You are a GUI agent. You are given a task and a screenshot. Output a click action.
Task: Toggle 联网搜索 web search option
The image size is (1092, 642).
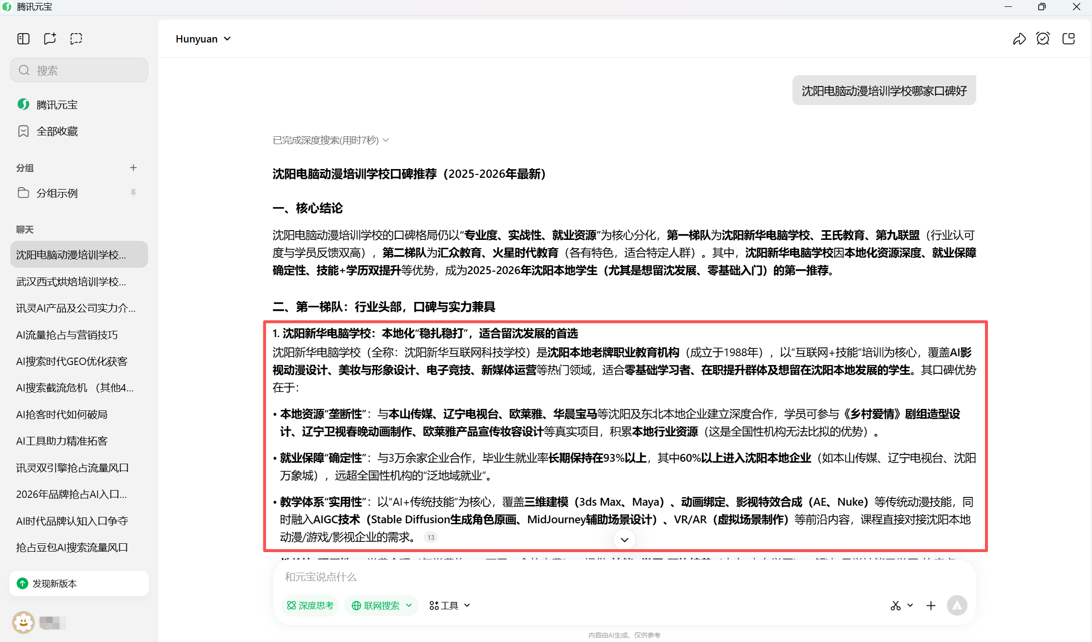click(x=381, y=605)
